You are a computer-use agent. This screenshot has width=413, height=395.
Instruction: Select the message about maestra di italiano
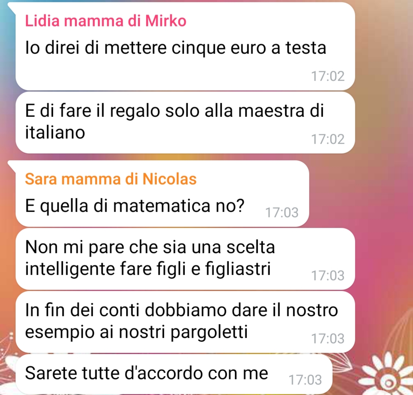tap(185, 123)
